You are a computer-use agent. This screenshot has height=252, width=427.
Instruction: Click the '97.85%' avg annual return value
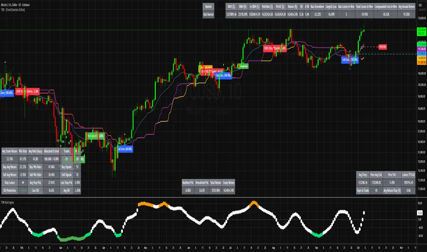[x=406, y=15]
